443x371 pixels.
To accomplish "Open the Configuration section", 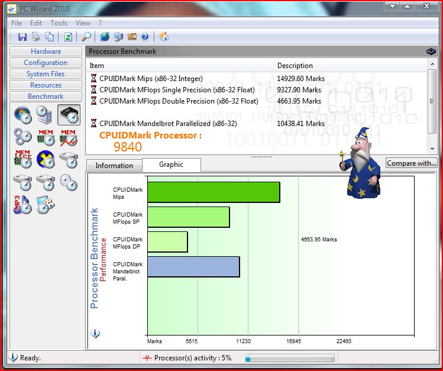I will [46, 63].
